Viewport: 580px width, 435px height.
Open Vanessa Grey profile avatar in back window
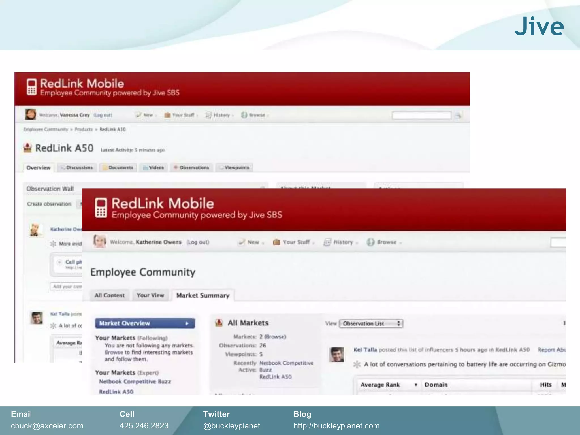[x=31, y=114]
